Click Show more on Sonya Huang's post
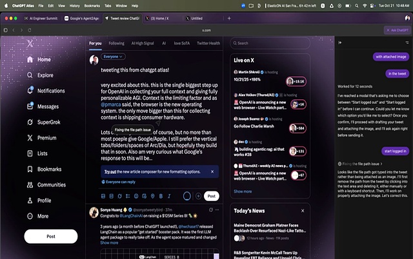Screen dimensions: 413x259 pyautogui.click(x=109, y=243)
